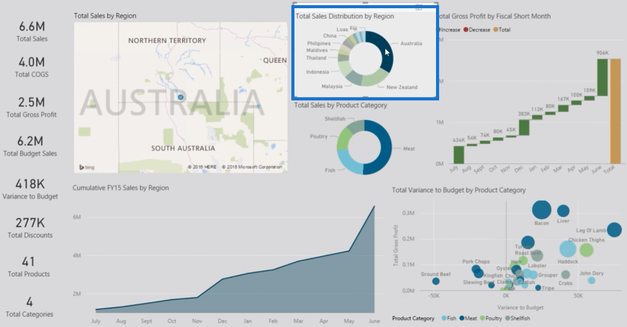
Task: Click the Cumulative FY15 Sales by Region title
Action: coord(120,188)
